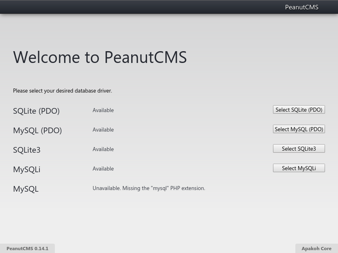The height and width of the screenshot is (253, 338).
Task: Choose the Select MySQL (PDO) button
Action: point(299,129)
